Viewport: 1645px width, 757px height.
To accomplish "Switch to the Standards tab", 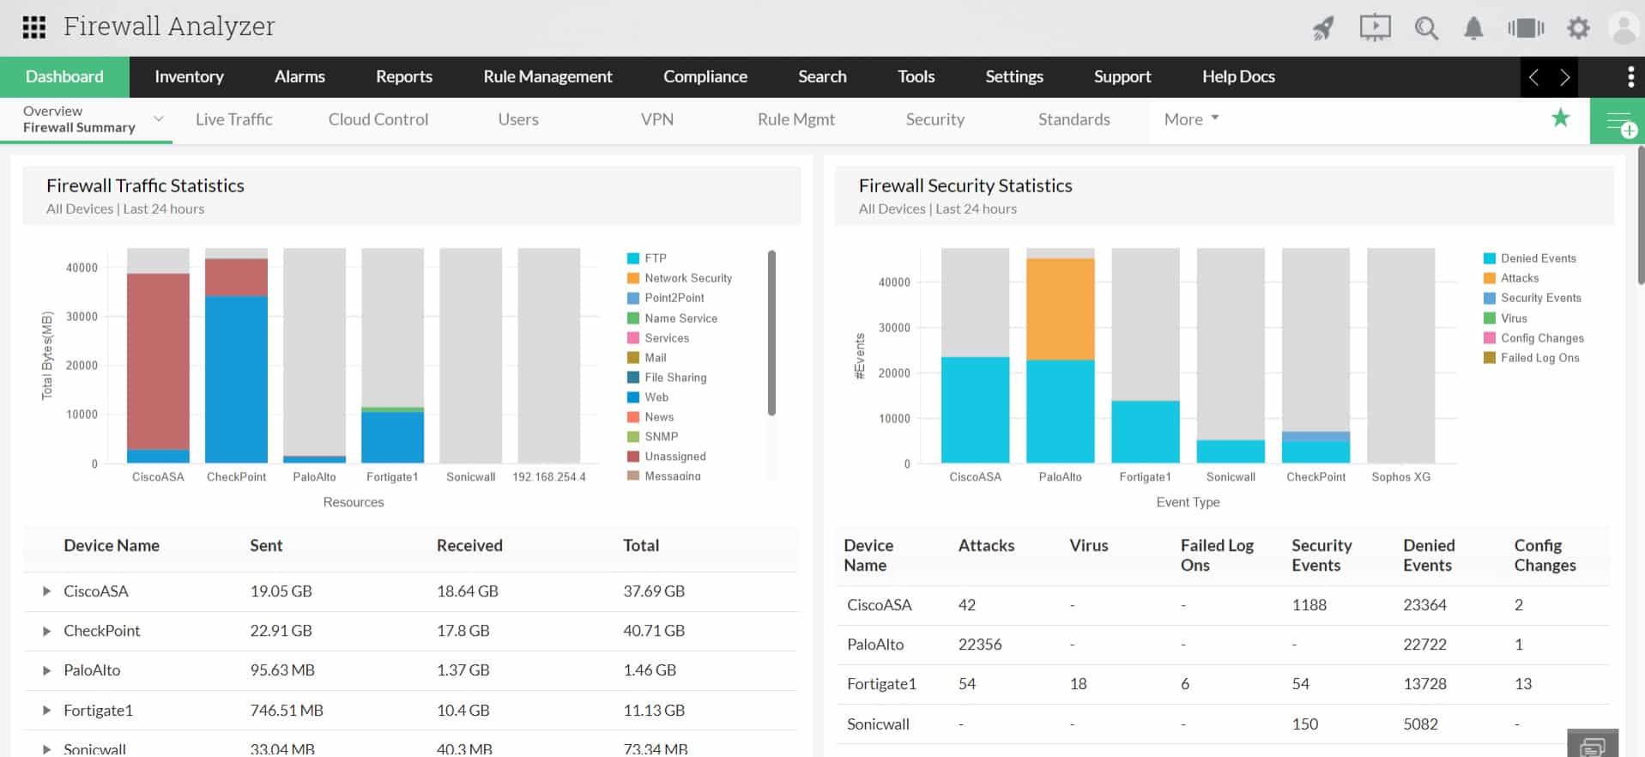I will [x=1074, y=119].
